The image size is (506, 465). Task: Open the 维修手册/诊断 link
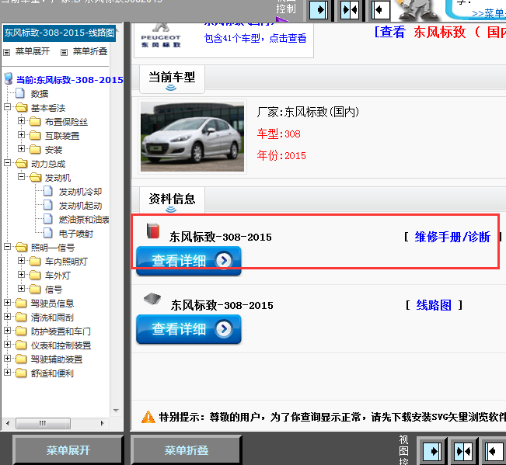coord(452,237)
